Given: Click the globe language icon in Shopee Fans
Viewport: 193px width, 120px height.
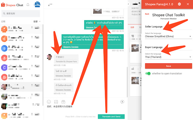Looking at the screenshot, I should point(179,4).
